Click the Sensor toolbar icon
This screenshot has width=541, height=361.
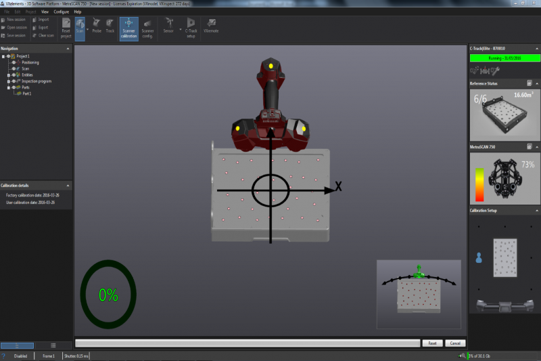coord(168,27)
